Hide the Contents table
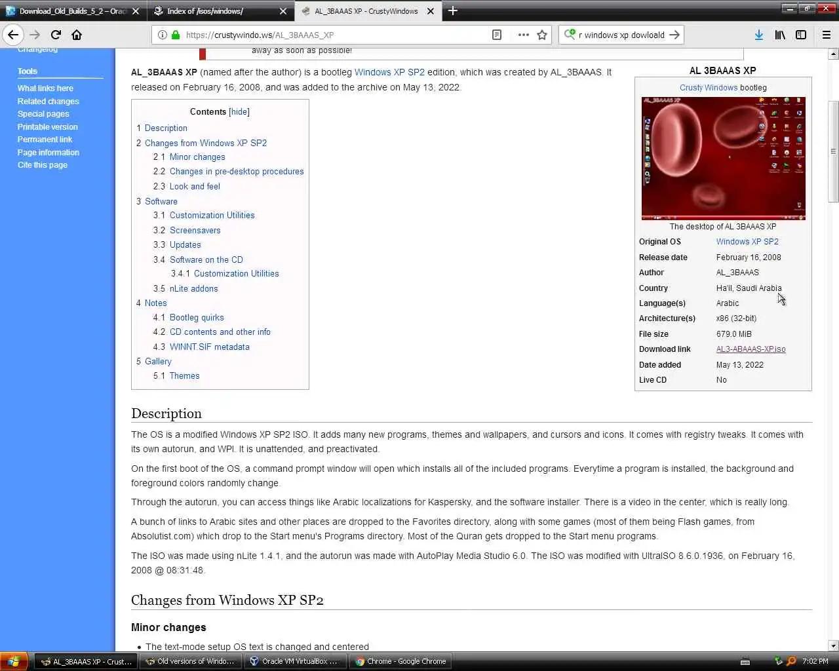The width and height of the screenshot is (839, 671). [239, 112]
